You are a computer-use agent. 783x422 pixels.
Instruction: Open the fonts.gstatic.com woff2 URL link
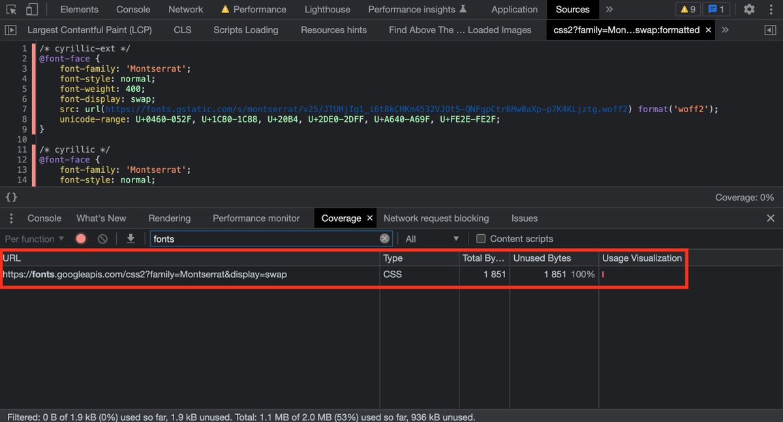point(368,109)
